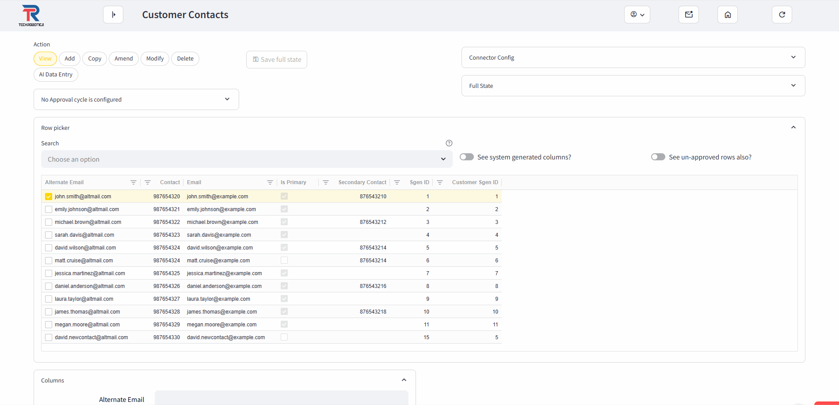Turn on See un-approved rows also
This screenshot has height=405, width=839.
pos(658,157)
